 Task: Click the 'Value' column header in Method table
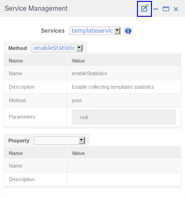(124, 61)
